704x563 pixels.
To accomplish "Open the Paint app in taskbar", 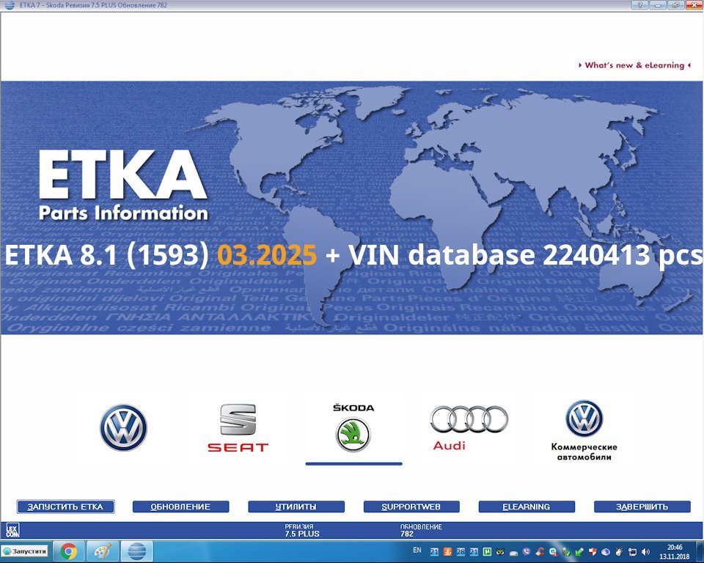I will [x=103, y=551].
